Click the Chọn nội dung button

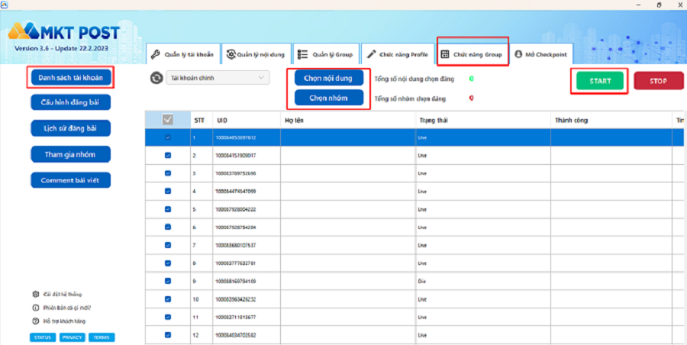328,79
